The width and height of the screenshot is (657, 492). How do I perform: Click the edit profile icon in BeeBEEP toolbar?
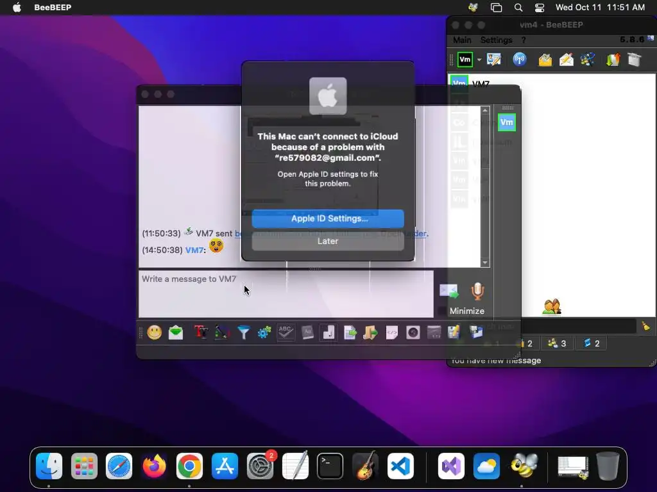coord(494,60)
